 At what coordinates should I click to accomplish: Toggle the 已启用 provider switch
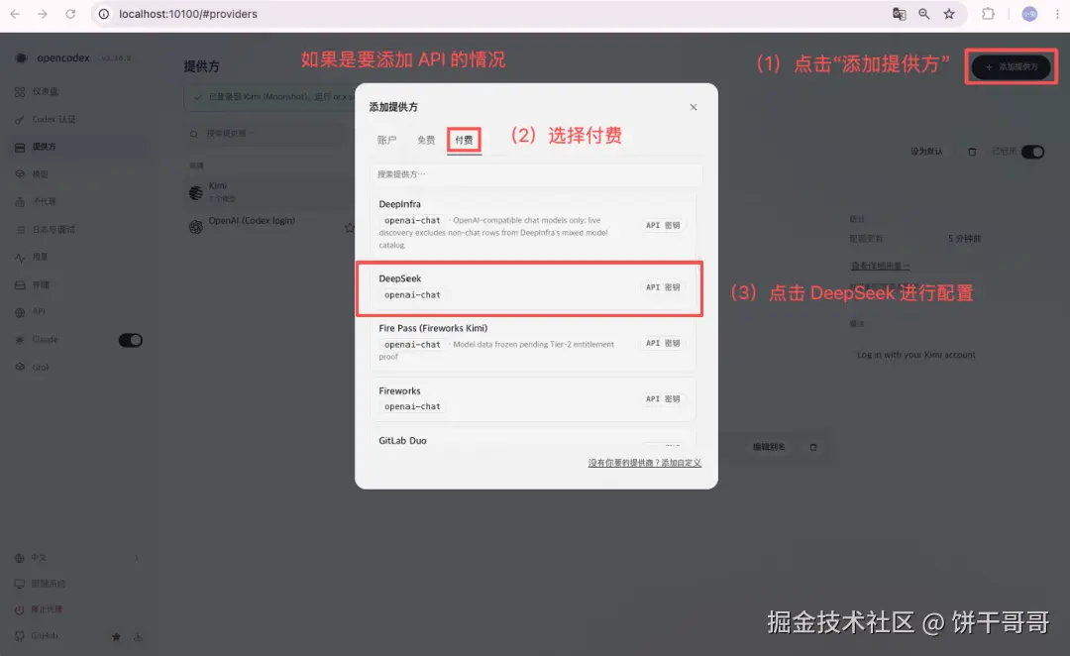(x=1032, y=152)
